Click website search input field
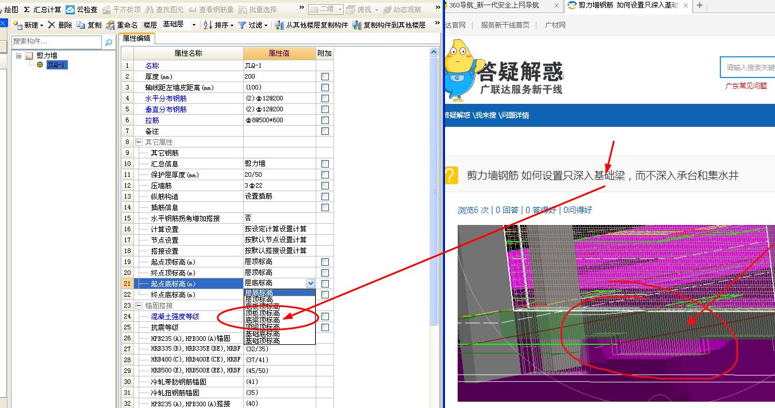 tap(747, 67)
